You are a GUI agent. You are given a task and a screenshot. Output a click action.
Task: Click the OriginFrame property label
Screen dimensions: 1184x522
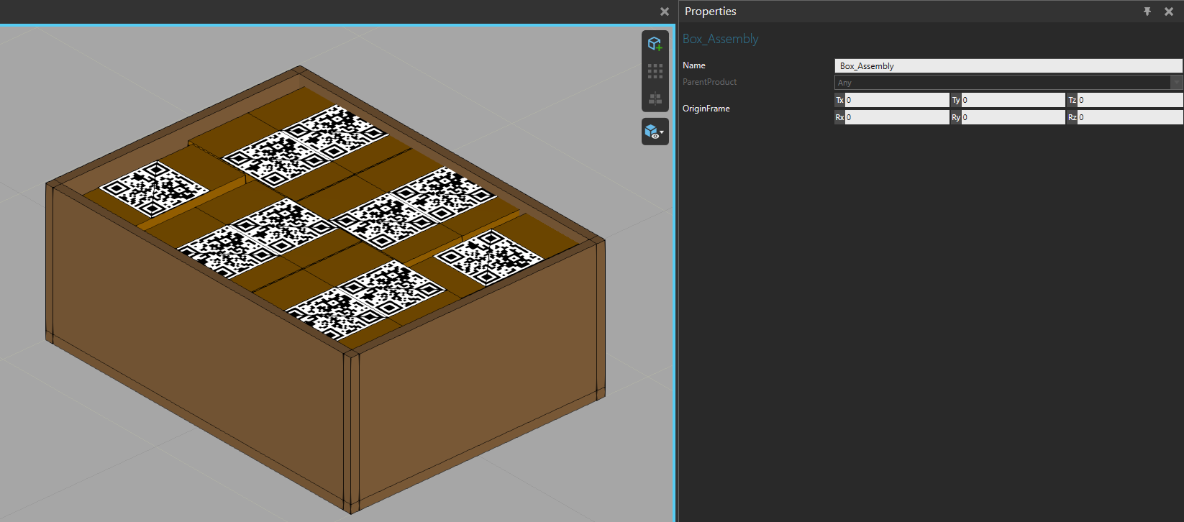point(706,109)
